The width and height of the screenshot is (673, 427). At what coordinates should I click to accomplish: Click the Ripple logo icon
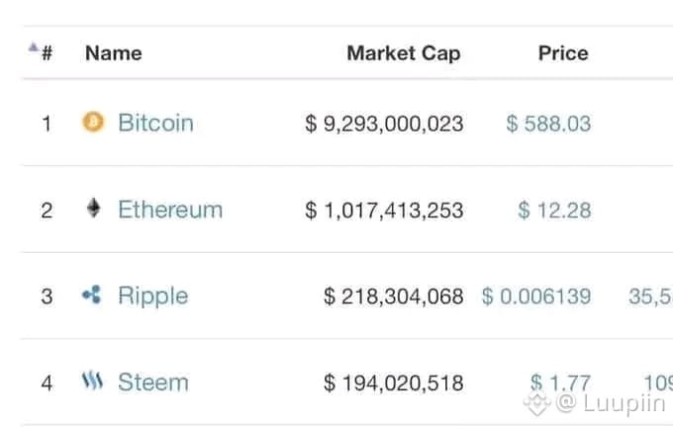coord(92,295)
